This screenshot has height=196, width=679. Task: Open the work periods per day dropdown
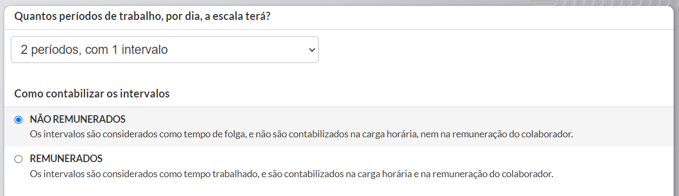[x=164, y=50]
